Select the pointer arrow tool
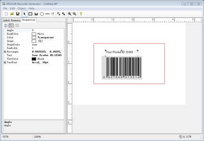Screen dimensions: 204x141 tap(24, 14)
